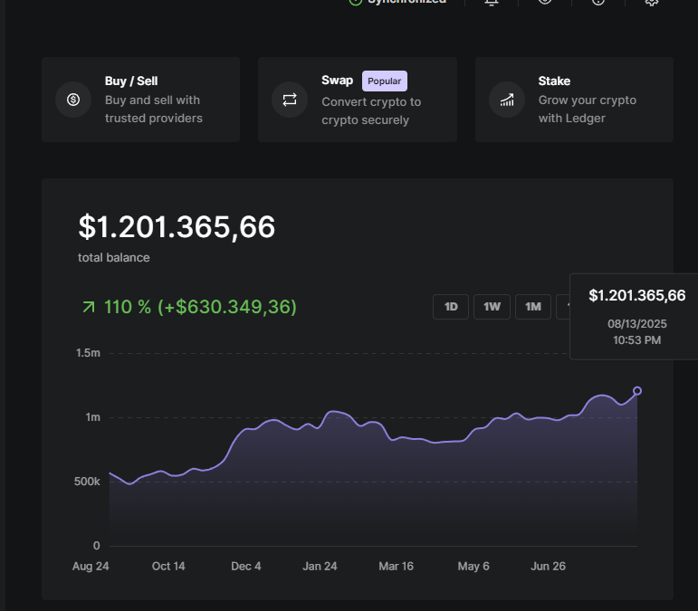698x611 pixels.
Task: Open the notifications bell icon
Action: pyautogui.click(x=492, y=3)
